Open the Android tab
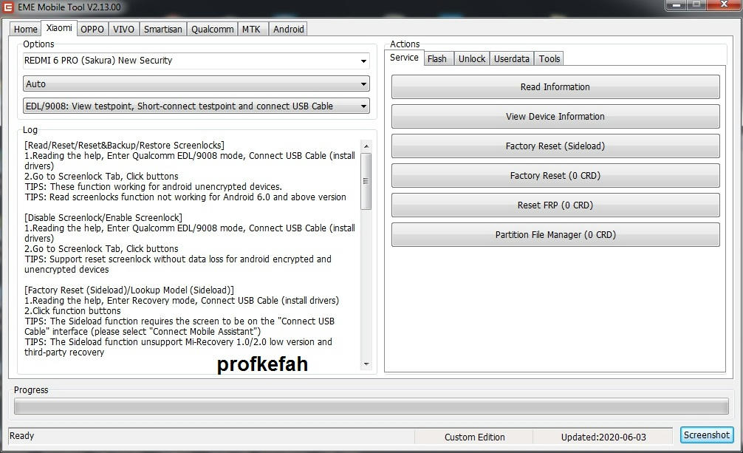 coord(288,29)
